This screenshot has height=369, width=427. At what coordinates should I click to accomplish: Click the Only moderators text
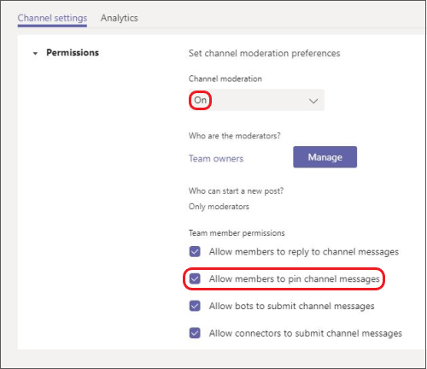(x=219, y=207)
